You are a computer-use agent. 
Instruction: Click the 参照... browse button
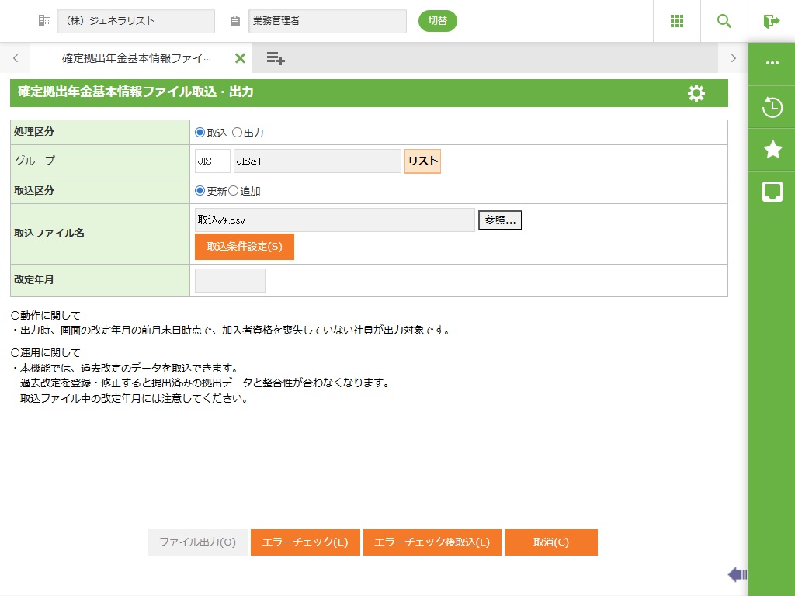point(500,220)
